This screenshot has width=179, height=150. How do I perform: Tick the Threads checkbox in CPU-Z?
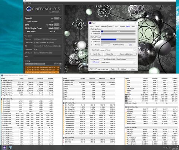92,45
